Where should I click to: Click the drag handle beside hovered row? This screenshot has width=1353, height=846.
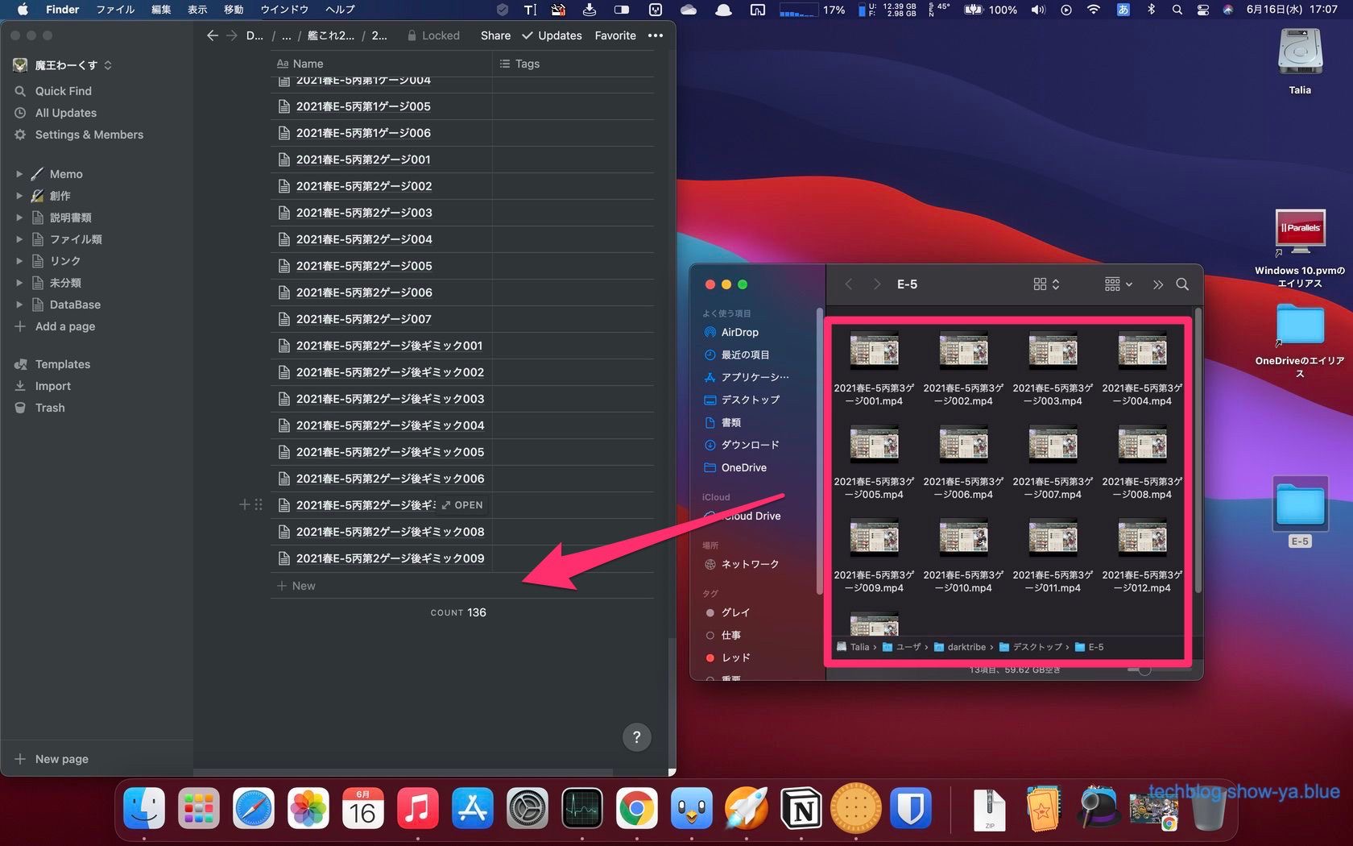click(259, 505)
